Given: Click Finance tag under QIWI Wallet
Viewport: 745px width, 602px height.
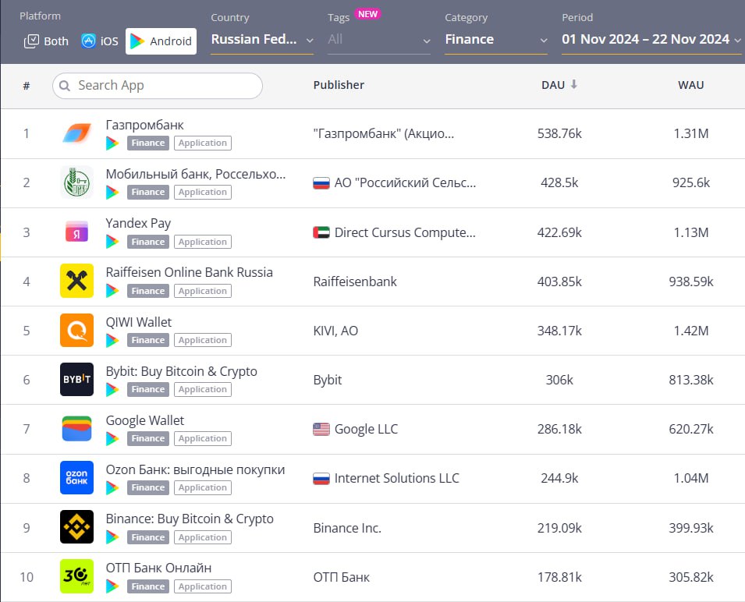Looking at the screenshot, I should coord(148,340).
